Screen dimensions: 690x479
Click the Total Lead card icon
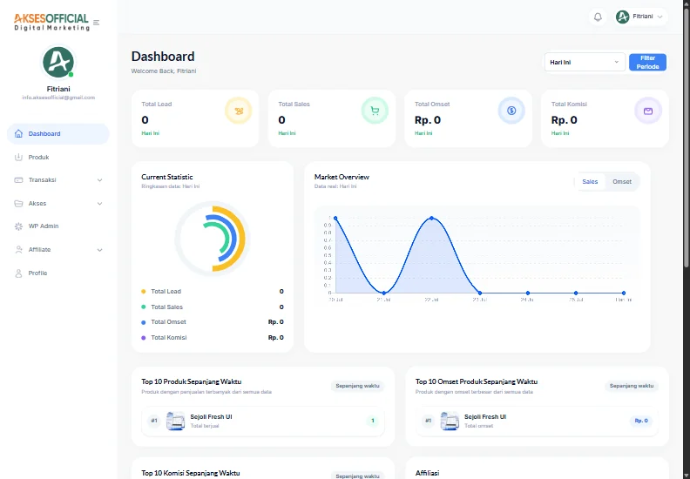[239, 111]
